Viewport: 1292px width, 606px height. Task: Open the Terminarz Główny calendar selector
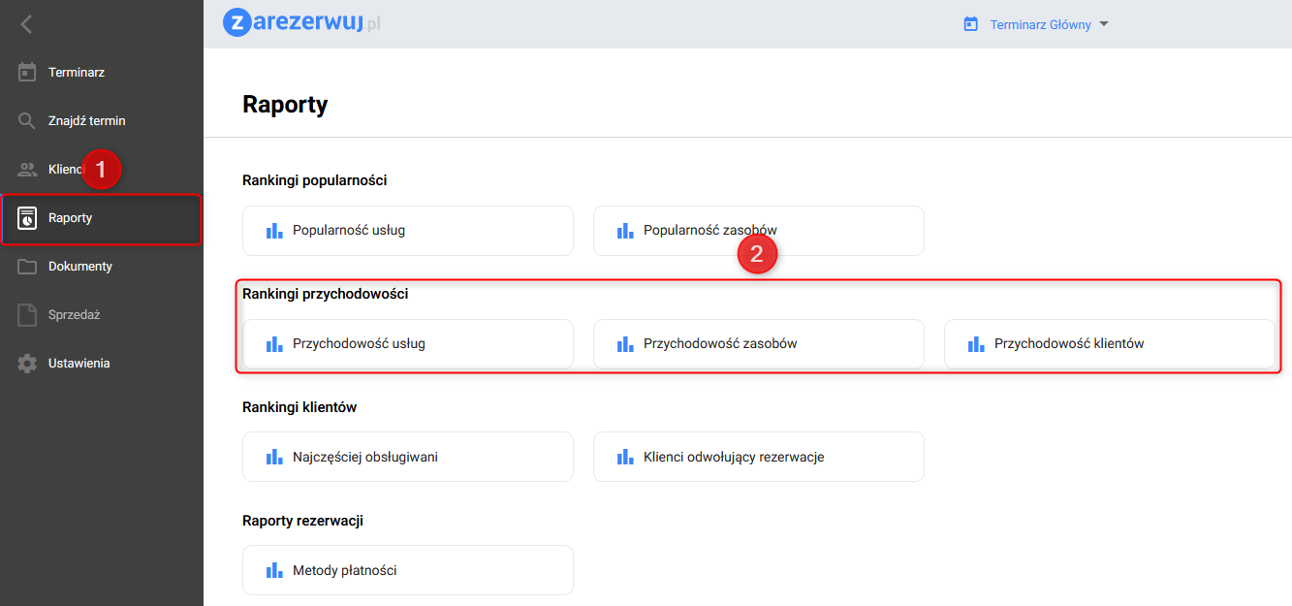coord(1040,25)
